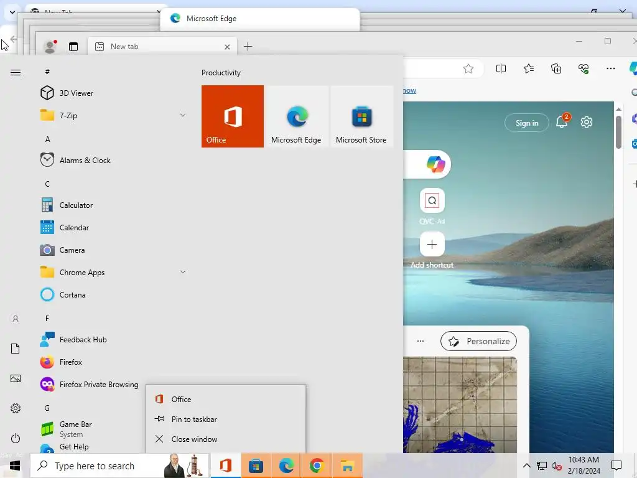Open Edge profile icon
637x478 pixels.
coord(50,46)
